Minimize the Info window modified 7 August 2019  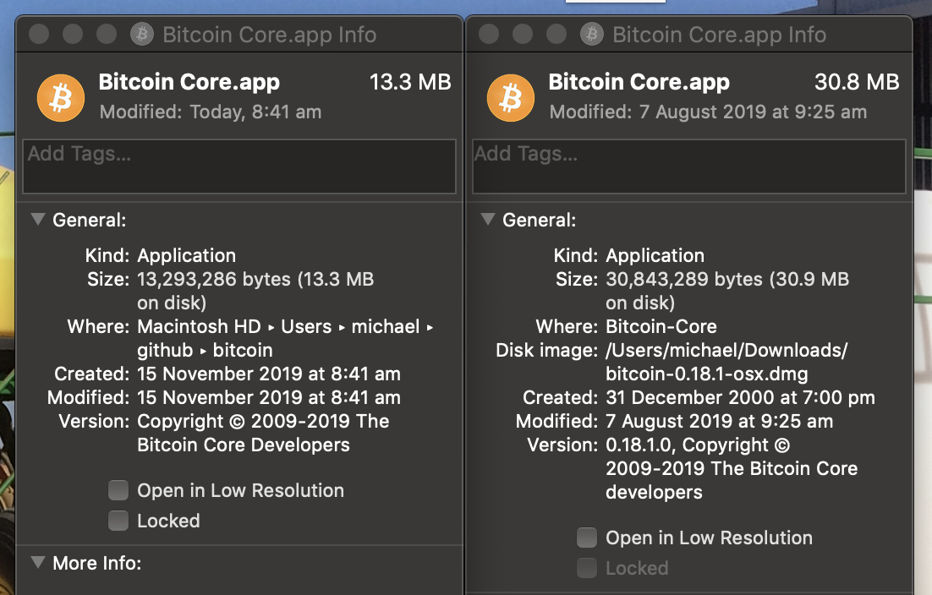(523, 35)
